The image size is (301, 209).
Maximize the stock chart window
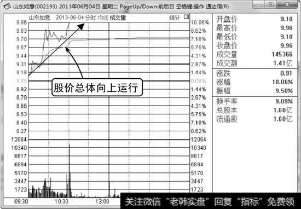click(x=270, y=4)
